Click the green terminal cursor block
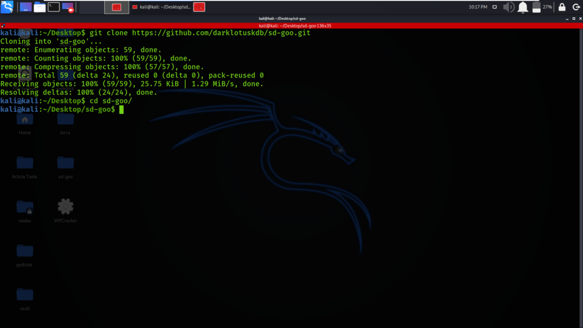 point(121,110)
